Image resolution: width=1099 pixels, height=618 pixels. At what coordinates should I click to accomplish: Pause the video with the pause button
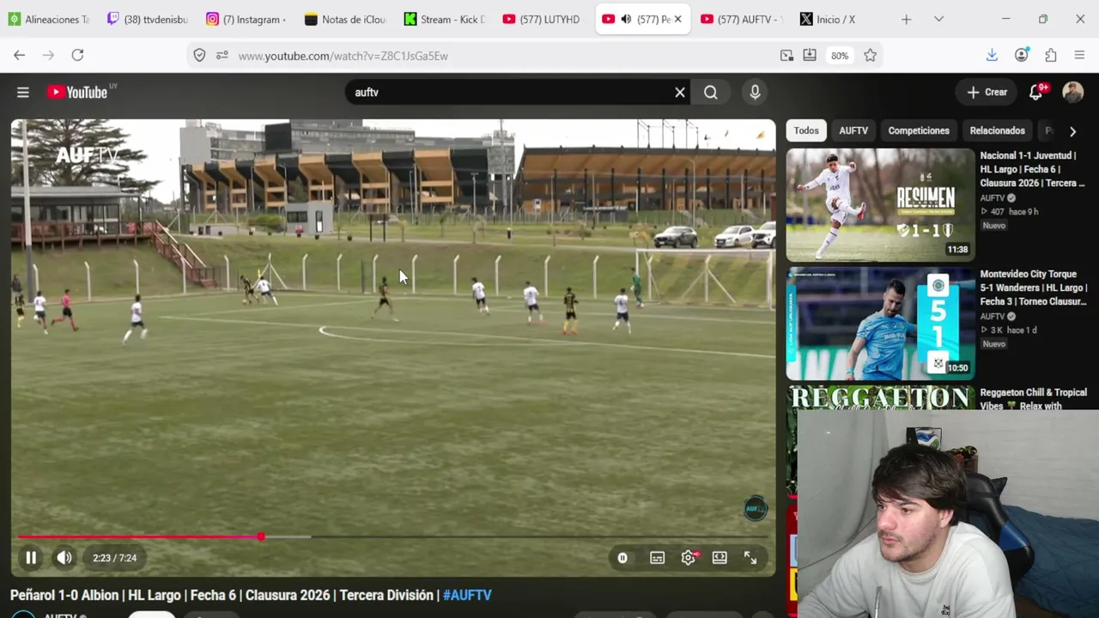coord(31,558)
